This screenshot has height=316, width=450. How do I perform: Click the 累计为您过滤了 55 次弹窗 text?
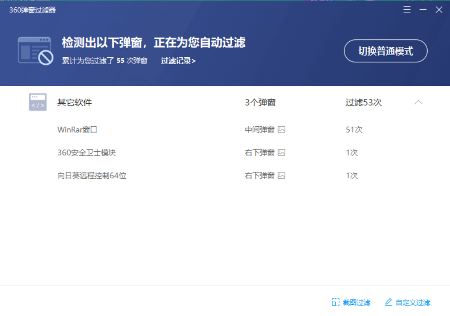tap(105, 61)
